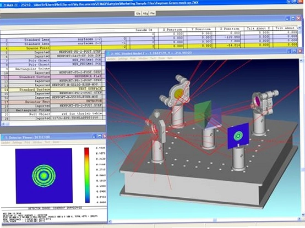
Task: Click the X Position column header
Action: click(172, 30)
